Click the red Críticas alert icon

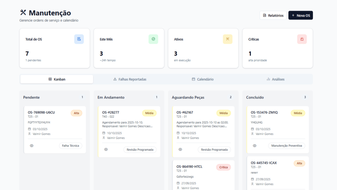302,39
